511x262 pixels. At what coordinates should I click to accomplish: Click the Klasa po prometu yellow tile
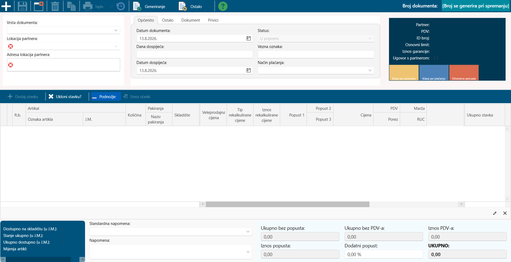point(404,73)
